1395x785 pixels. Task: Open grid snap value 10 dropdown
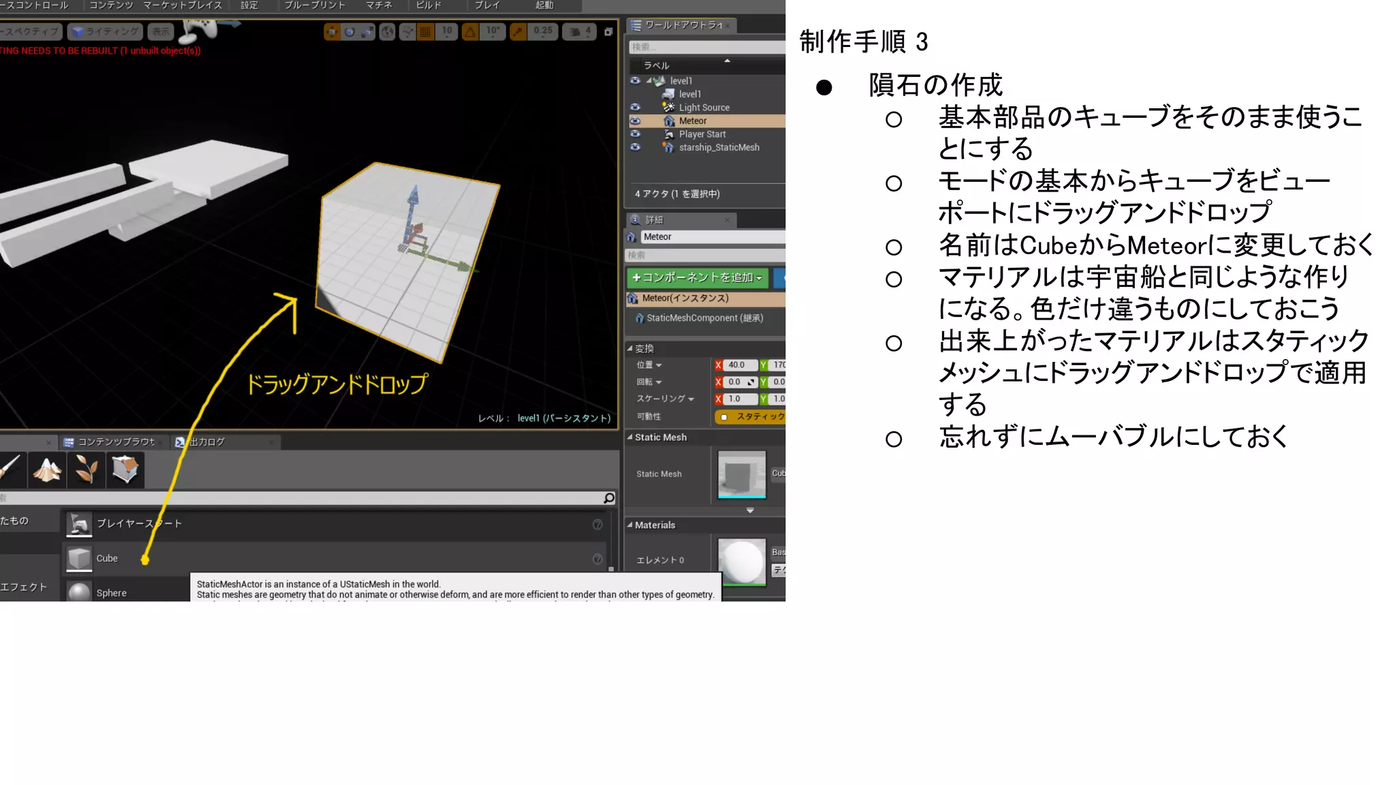(447, 31)
